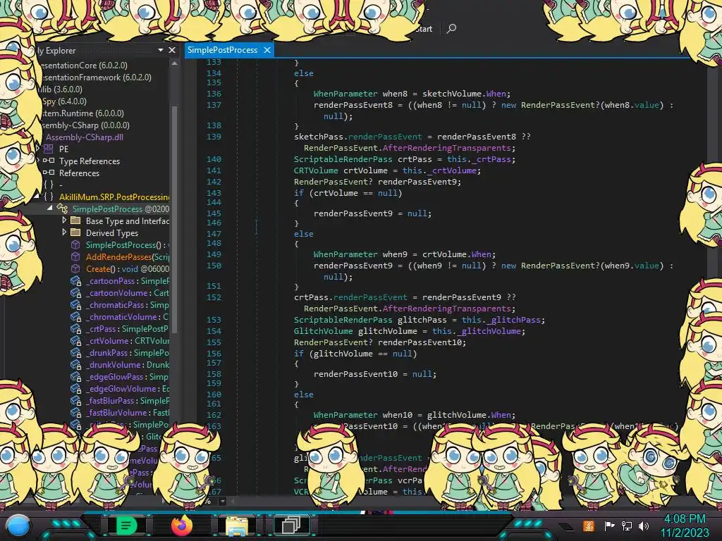The image size is (722, 541).
Task: Click the _crtPass field icon
Action: 76,328
